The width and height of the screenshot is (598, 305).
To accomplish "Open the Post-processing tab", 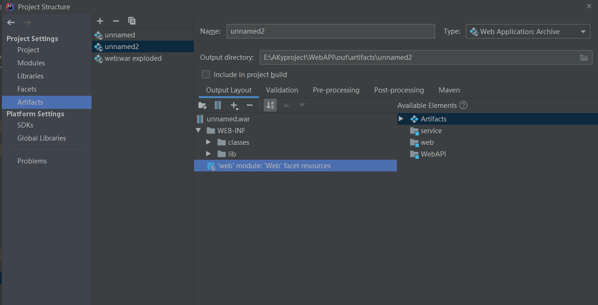I will [x=399, y=90].
